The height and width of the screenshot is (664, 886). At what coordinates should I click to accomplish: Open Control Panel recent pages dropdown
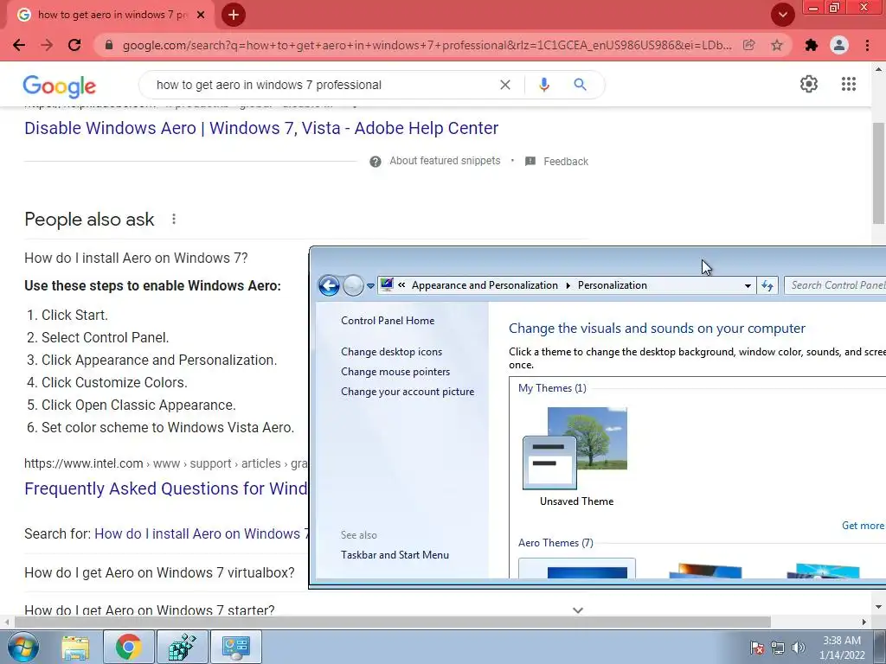click(370, 286)
